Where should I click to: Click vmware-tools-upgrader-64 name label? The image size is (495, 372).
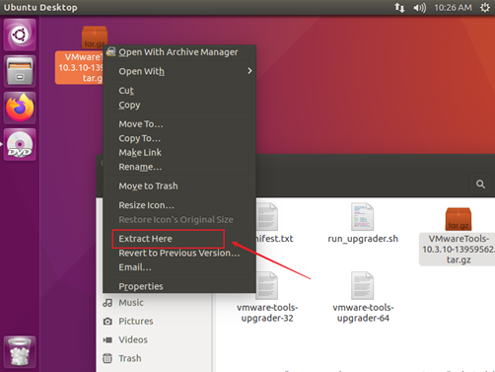click(363, 313)
